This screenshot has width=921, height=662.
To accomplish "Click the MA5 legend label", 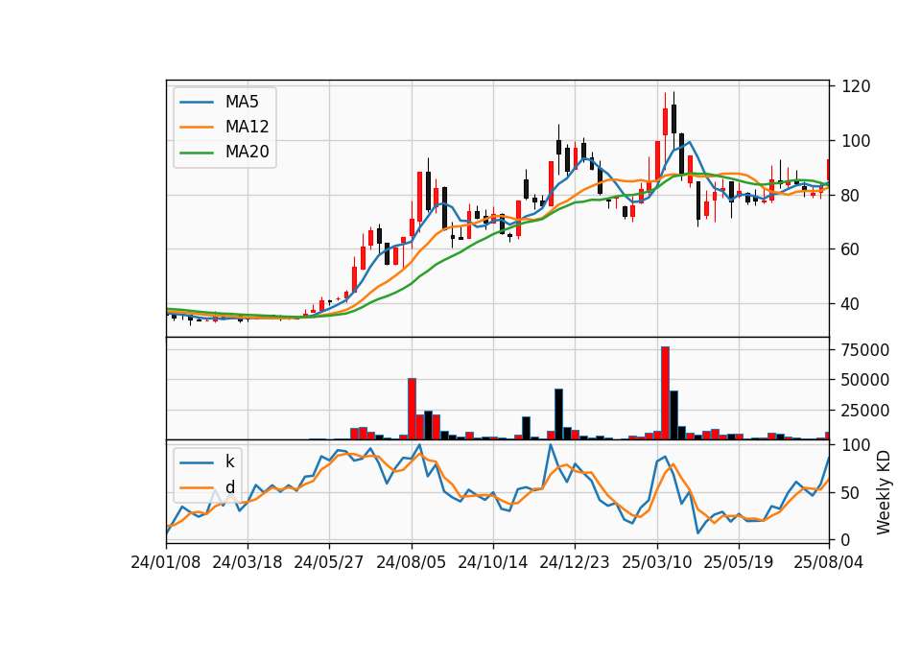I will (242, 102).
